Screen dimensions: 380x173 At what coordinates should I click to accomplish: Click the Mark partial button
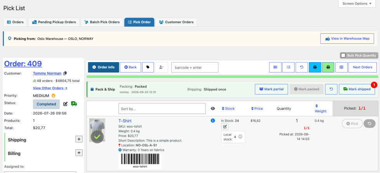[x=271, y=89]
